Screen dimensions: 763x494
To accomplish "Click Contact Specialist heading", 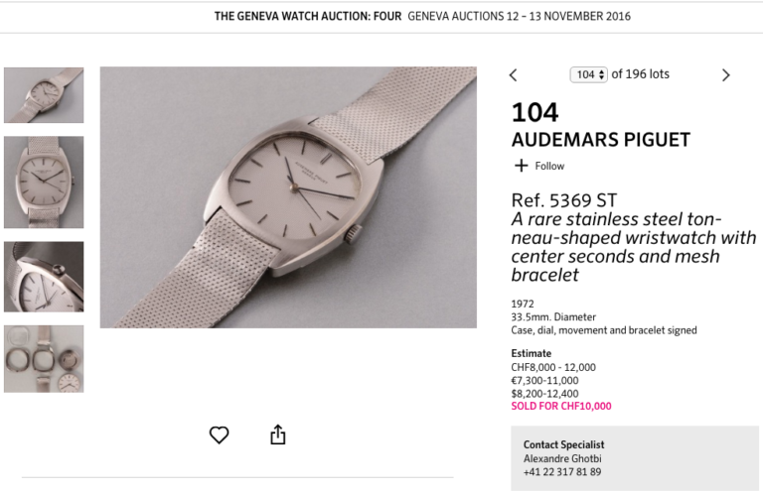I will pyautogui.click(x=563, y=444).
